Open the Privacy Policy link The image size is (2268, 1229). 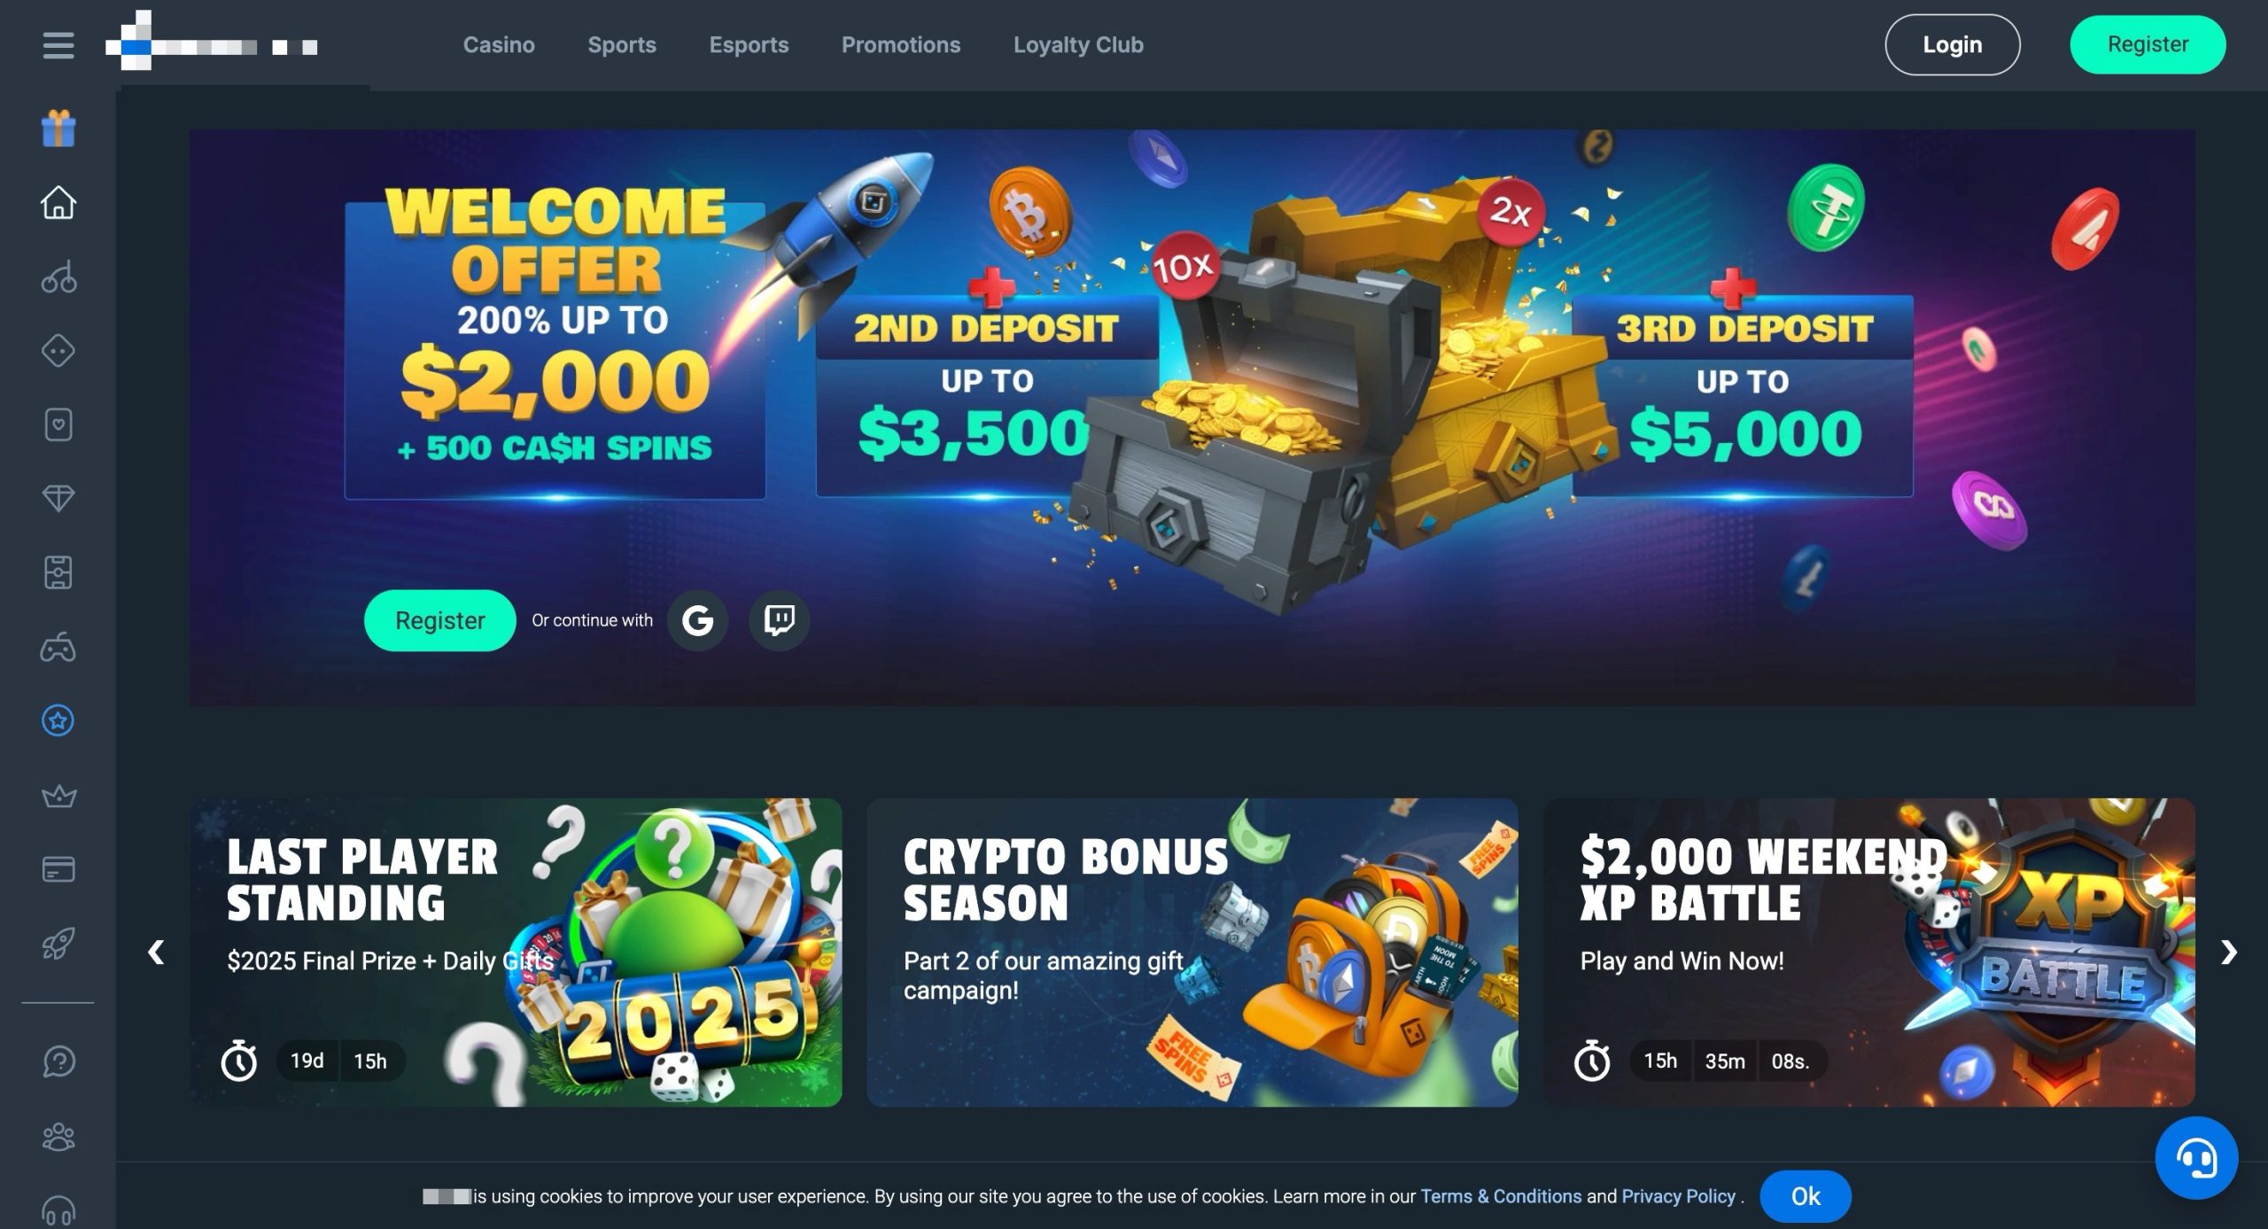tap(1678, 1196)
